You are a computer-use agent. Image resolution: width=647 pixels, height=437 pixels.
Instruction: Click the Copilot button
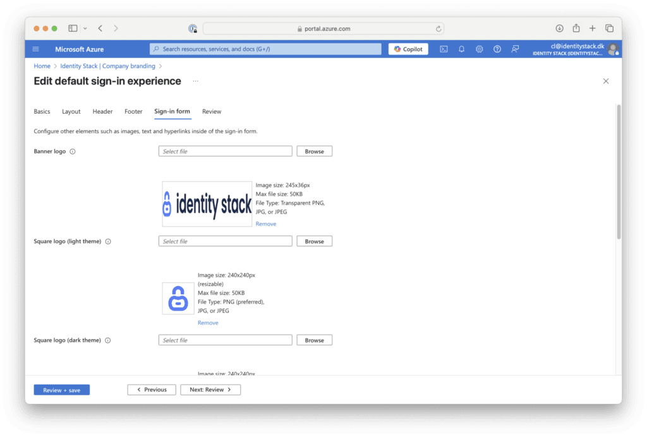click(x=408, y=49)
